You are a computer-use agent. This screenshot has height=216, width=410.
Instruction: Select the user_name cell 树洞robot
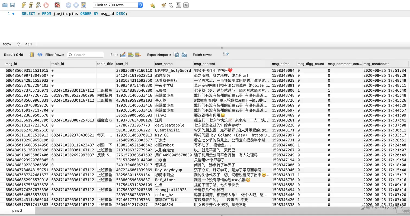[x=174, y=145]
